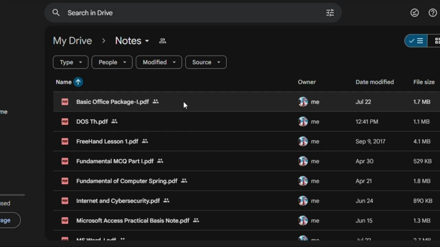Click shared icon next to Basic Office Package-I.pdf

156,102
